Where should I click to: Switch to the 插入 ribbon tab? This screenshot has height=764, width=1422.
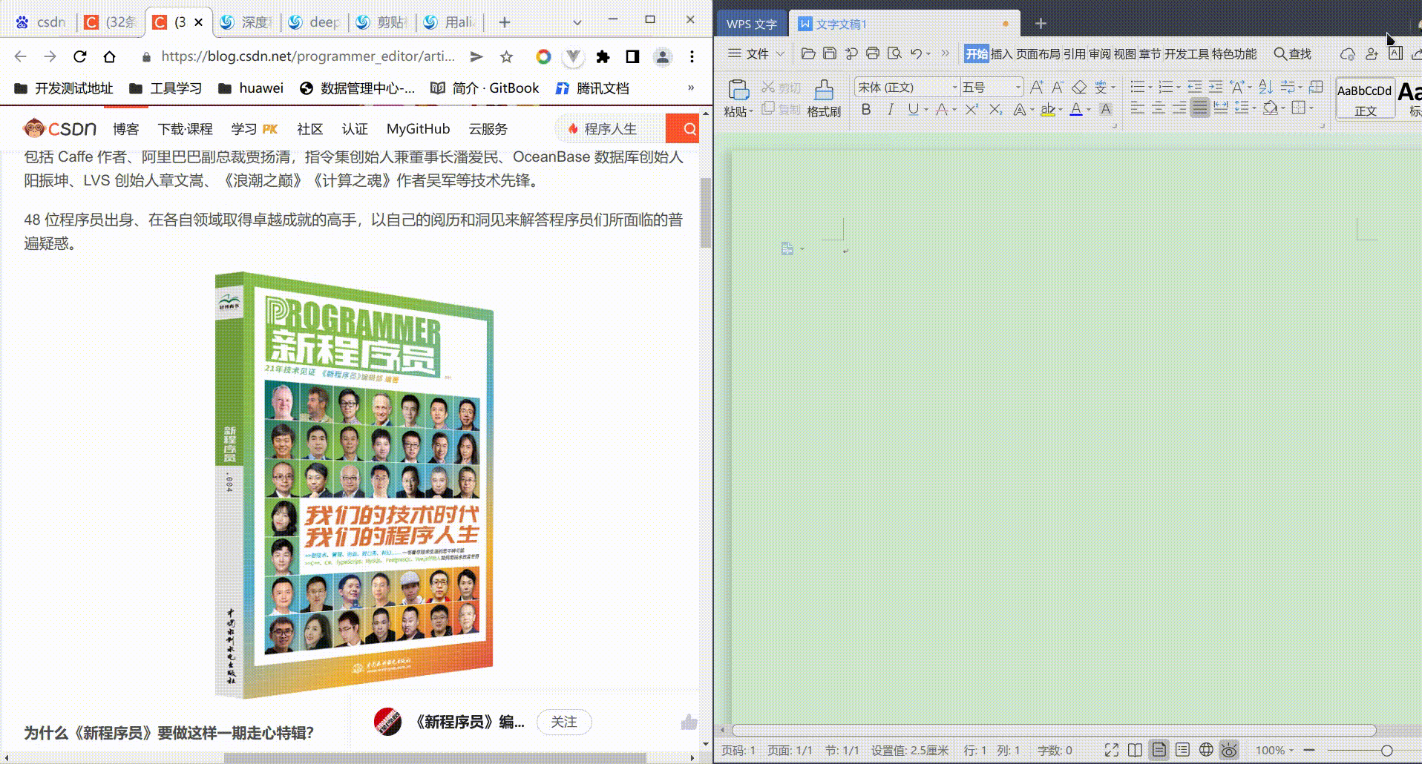tap(1000, 53)
